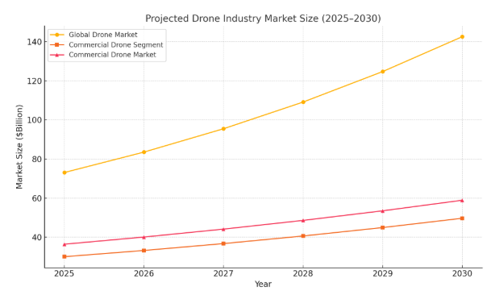Screen dimensions: 491x295
Task: Click orange square Commercial Drone Segment point at 2027
Action: coord(223,243)
